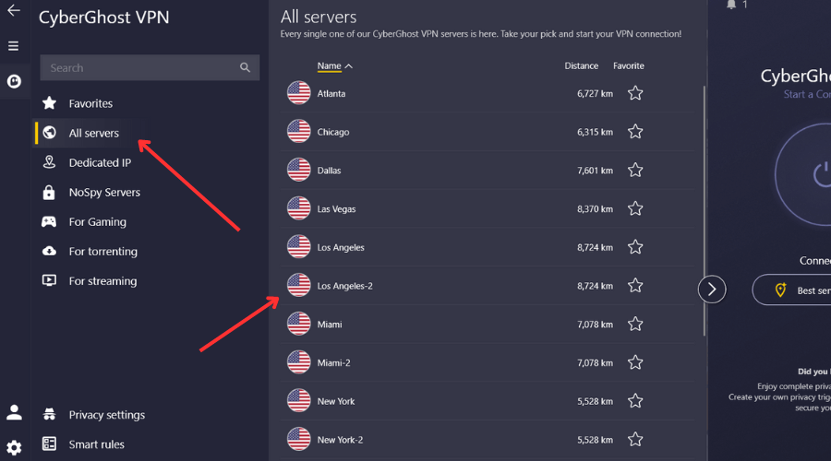Open For streaming servers
Viewport: 831px width, 461px height.
point(102,281)
